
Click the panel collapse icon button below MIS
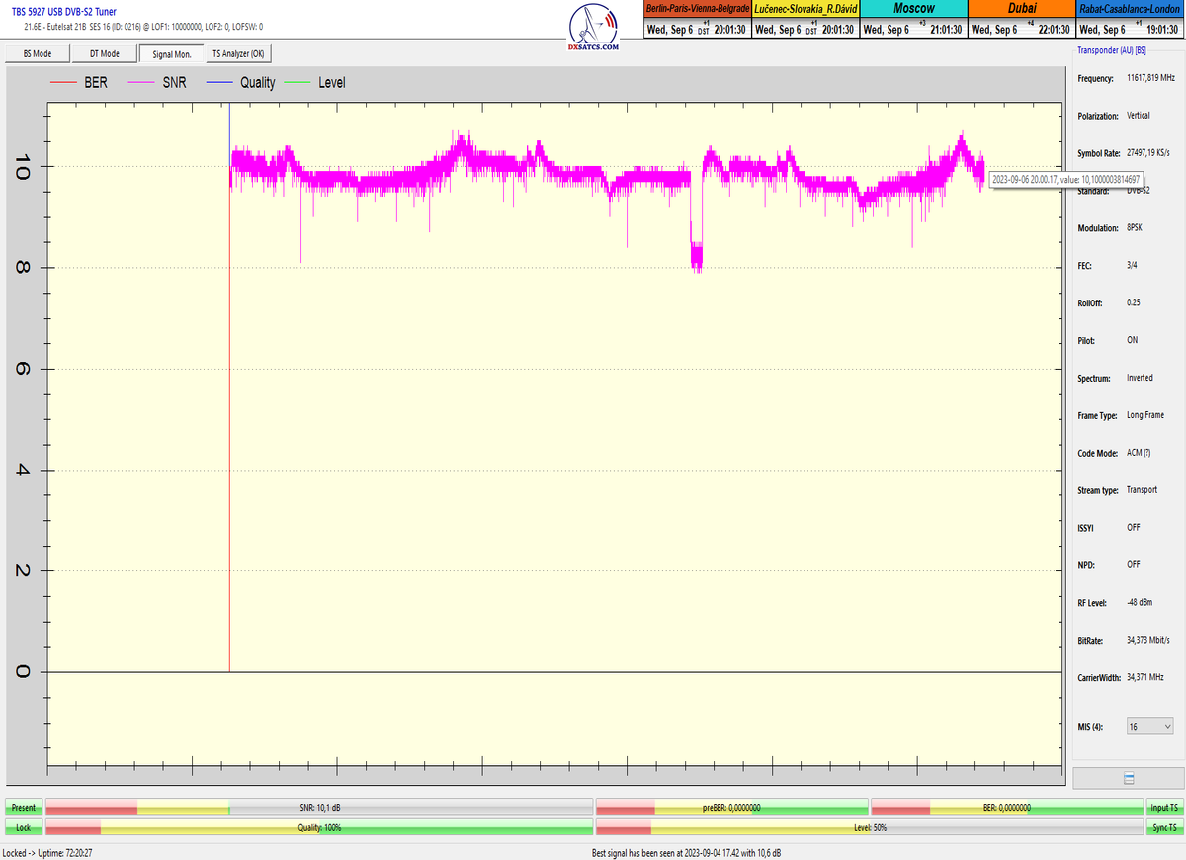pyautogui.click(x=1128, y=779)
